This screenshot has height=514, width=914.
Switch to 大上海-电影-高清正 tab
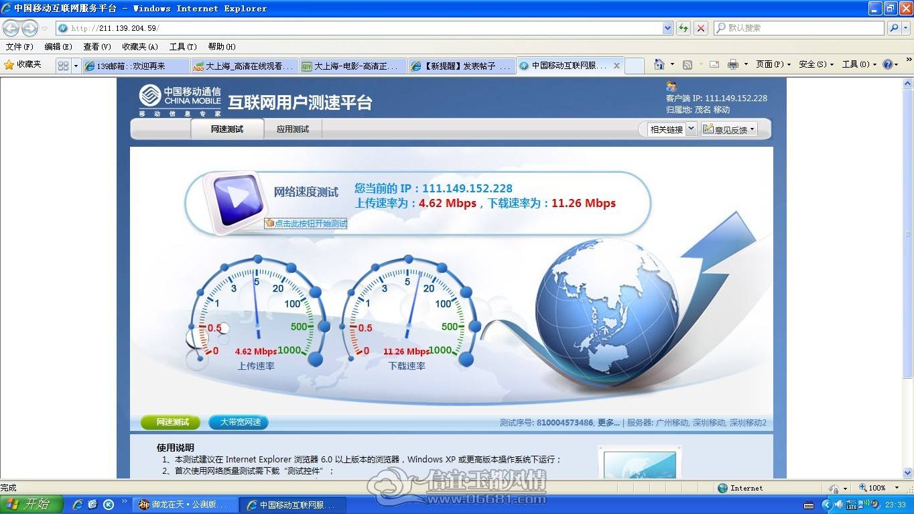(x=353, y=66)
